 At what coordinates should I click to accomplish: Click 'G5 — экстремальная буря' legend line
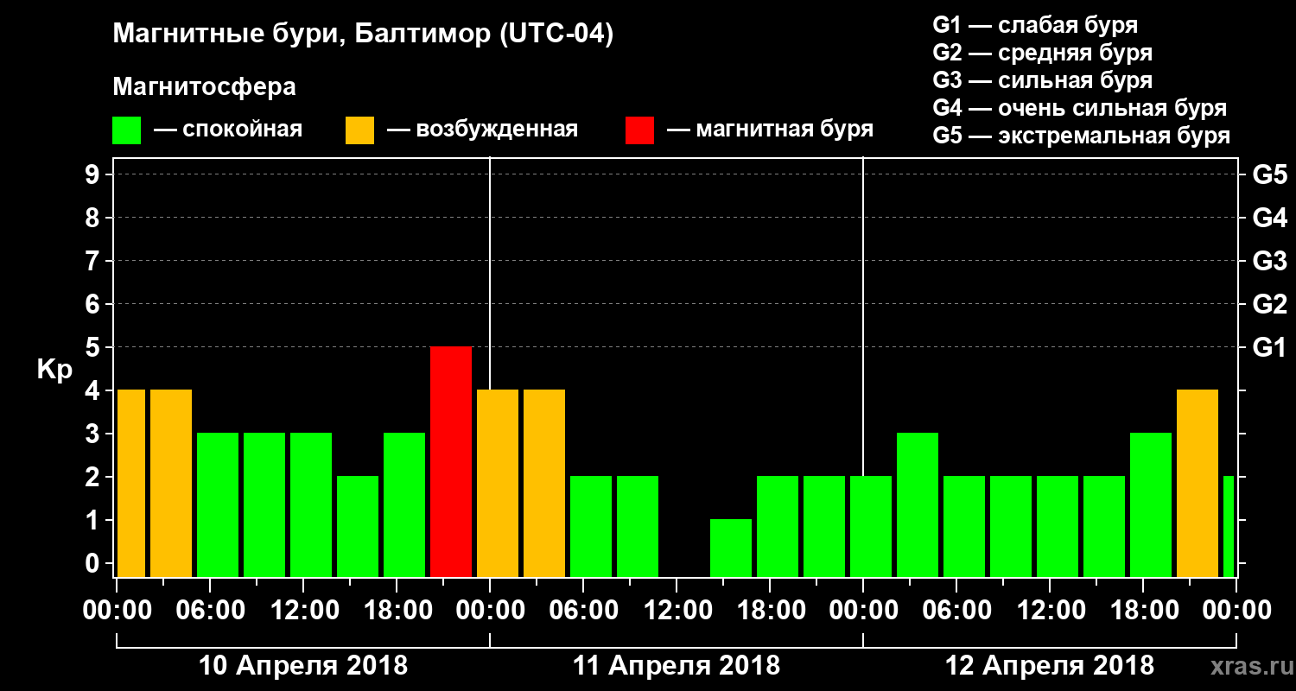coord(1081,136)
